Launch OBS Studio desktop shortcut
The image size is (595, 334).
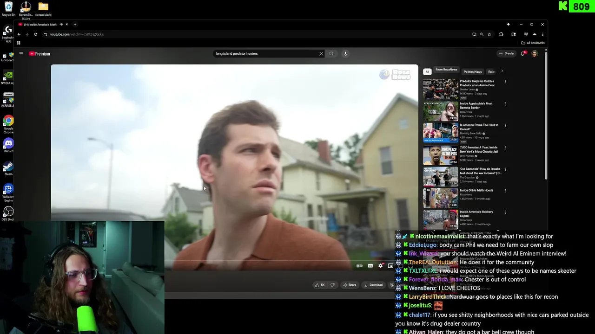point(8,213)
